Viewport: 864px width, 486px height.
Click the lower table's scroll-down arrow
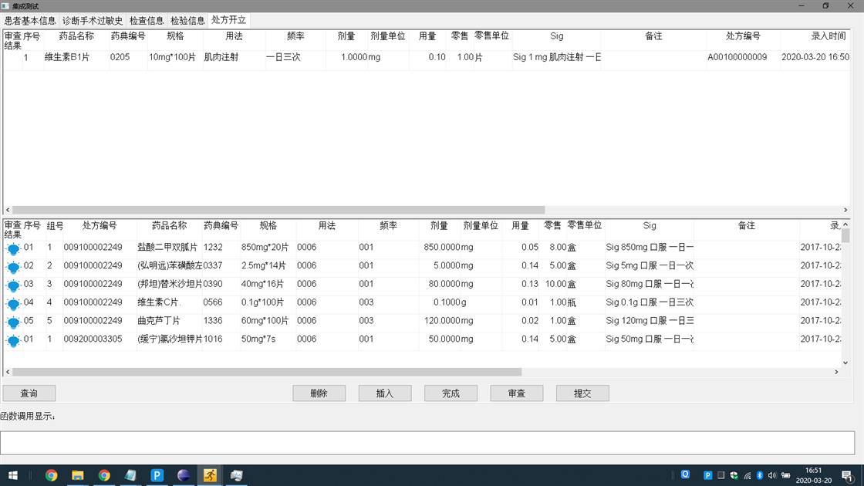tap(845, 363)
